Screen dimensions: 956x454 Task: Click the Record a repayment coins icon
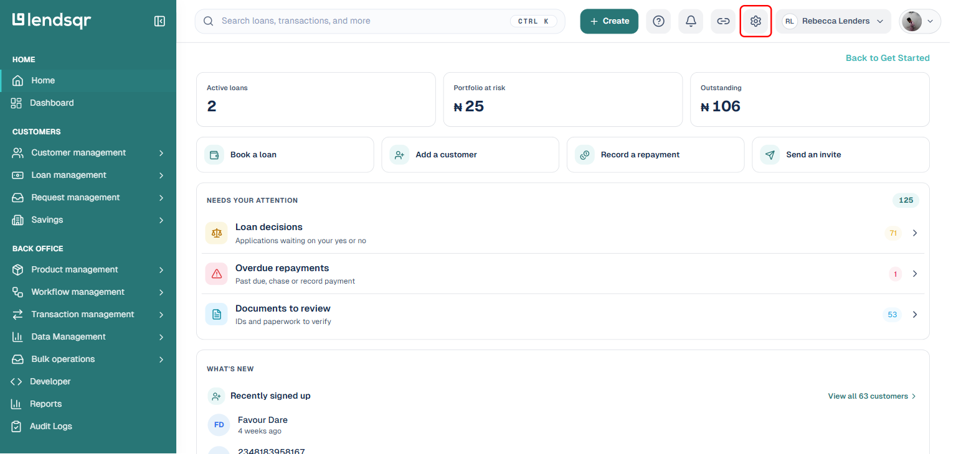[585, 155]
